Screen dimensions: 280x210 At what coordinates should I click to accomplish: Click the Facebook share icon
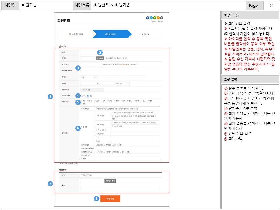(x=148, y=17)
